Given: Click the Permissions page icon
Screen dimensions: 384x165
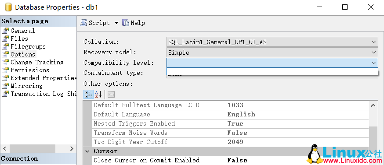Looking at the screenshot, I should click(5, 70).
